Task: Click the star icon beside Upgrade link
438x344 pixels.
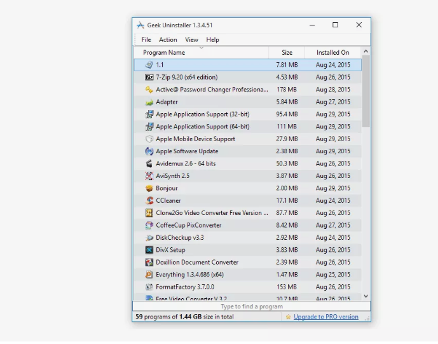Action: pos(288,317)
